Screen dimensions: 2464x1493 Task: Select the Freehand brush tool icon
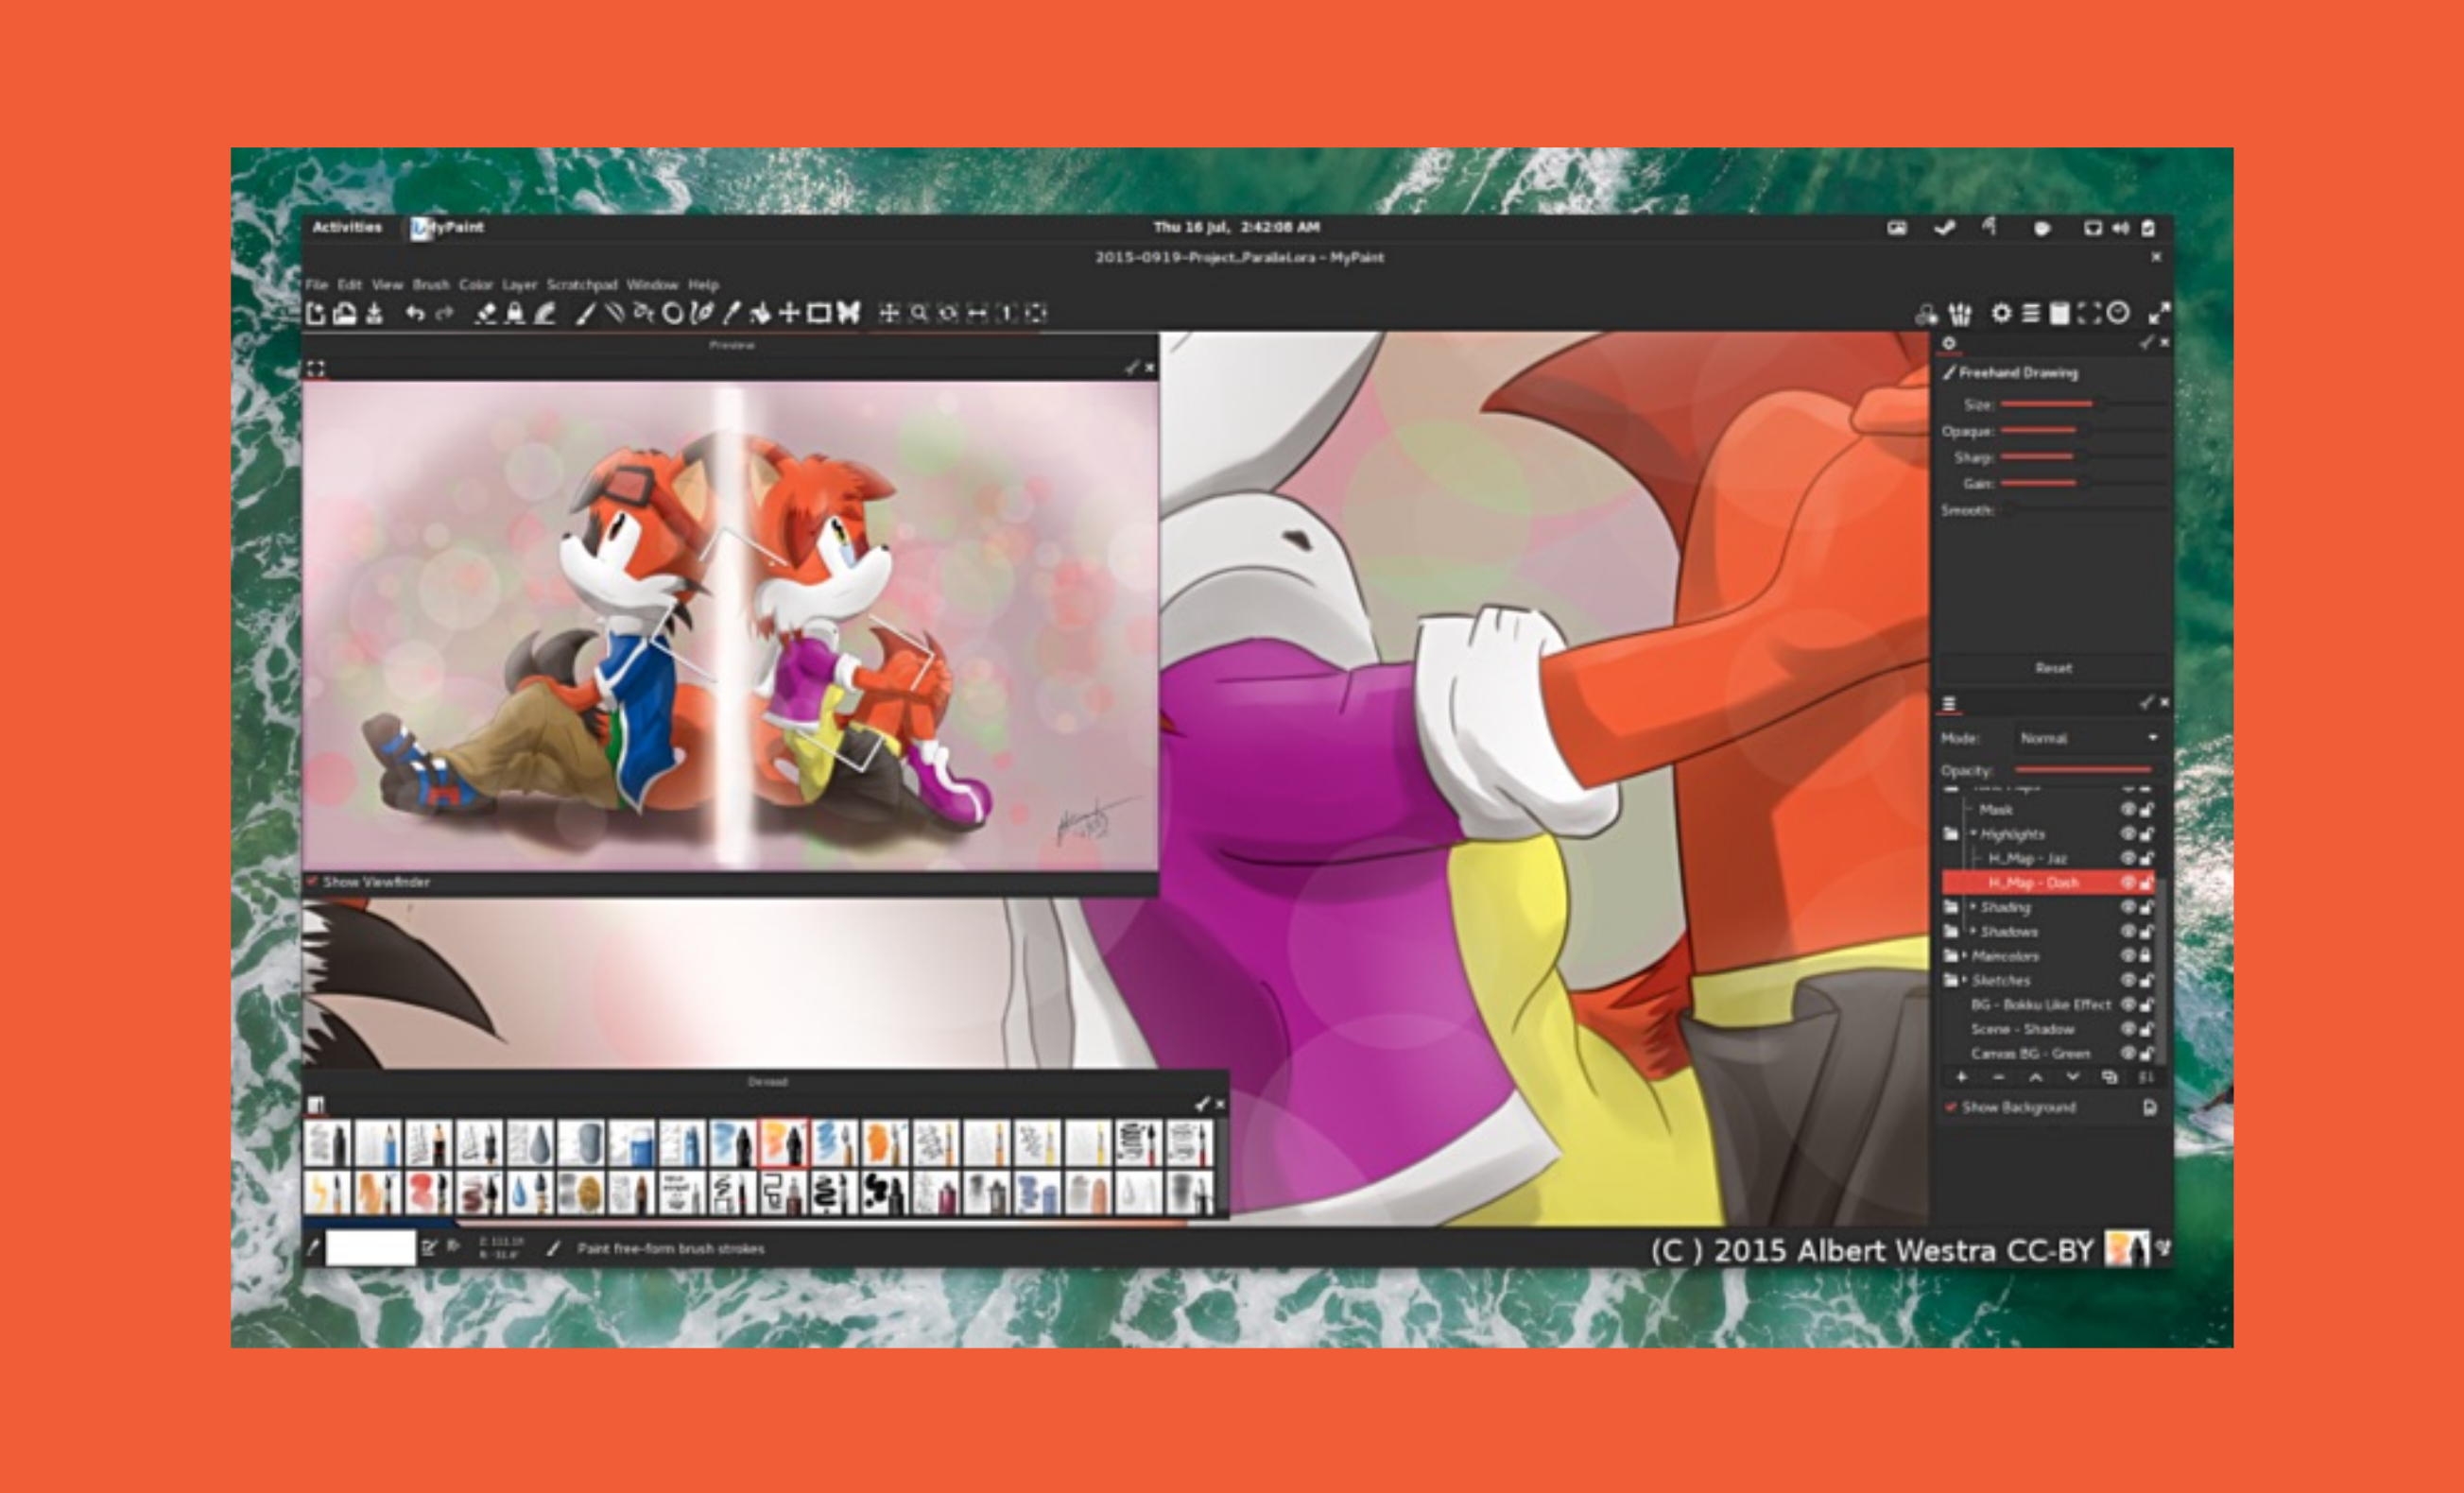pyautogui.click(x=585, y=313)
